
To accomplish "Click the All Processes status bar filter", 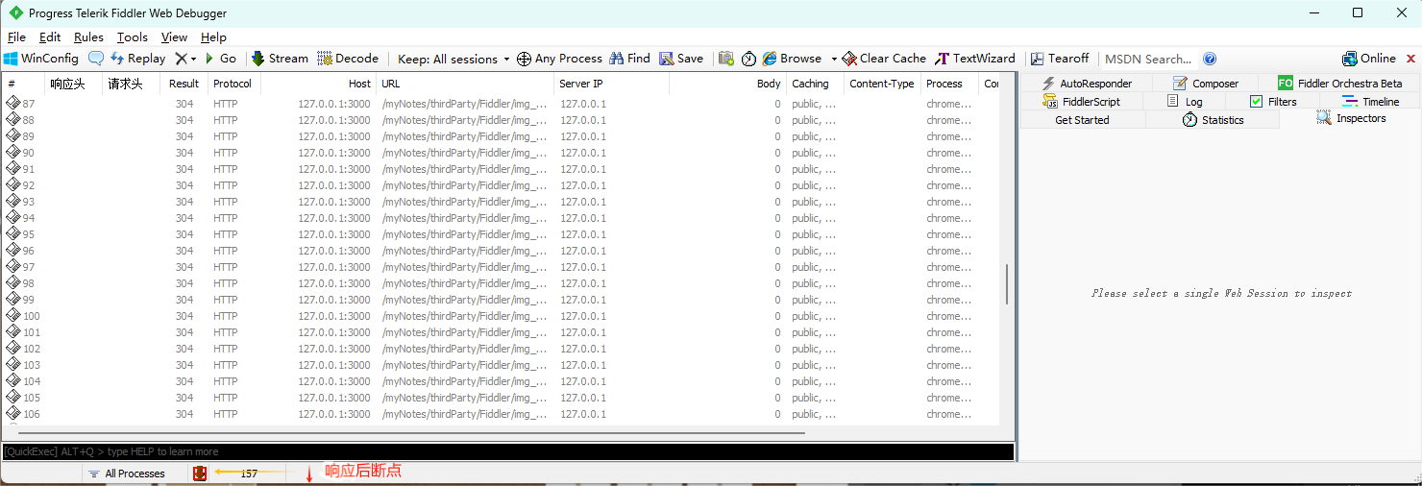I will [126, 474].
